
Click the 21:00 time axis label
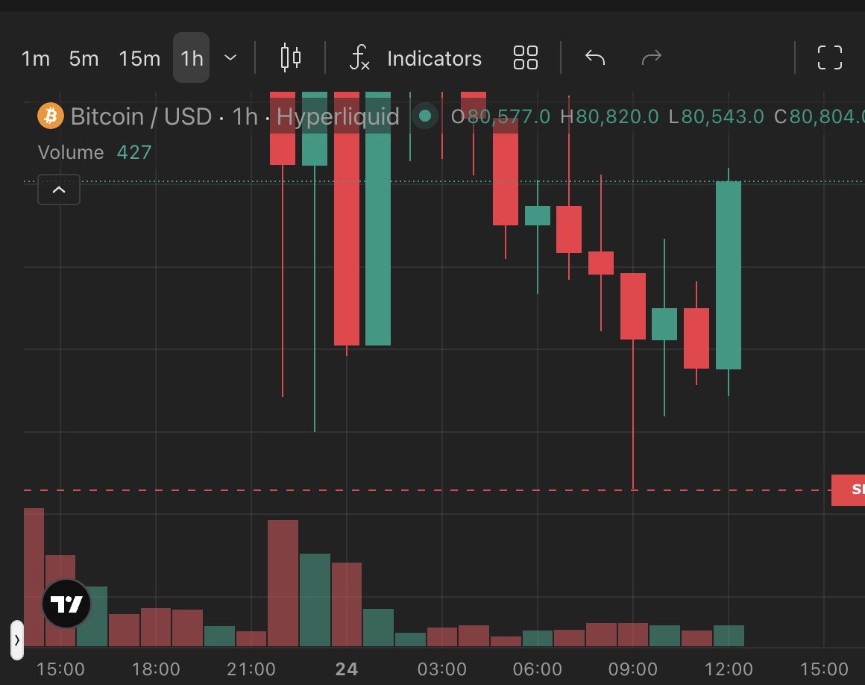pos(251,669)
